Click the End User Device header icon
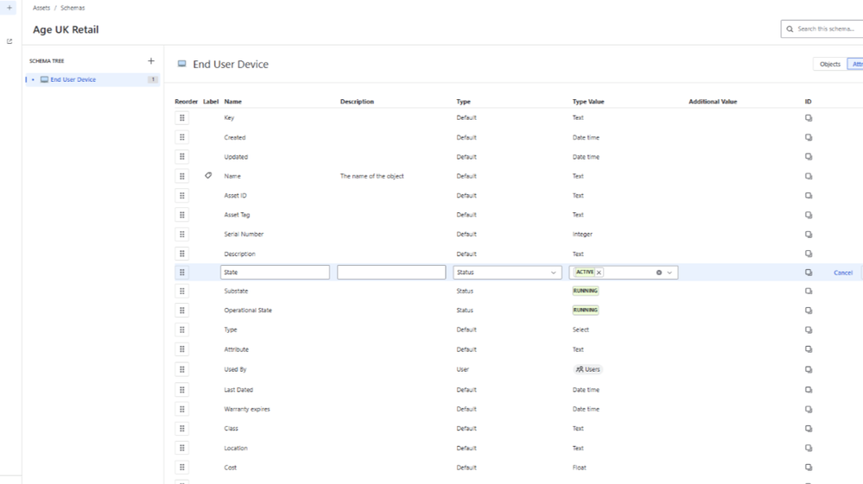The height and width of the screenshot is (484, 863). [181, 64]
